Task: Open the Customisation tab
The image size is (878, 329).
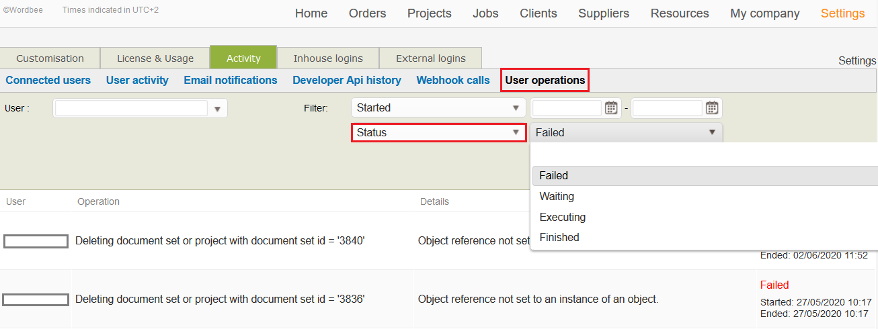Action: (x=50, y=58)
